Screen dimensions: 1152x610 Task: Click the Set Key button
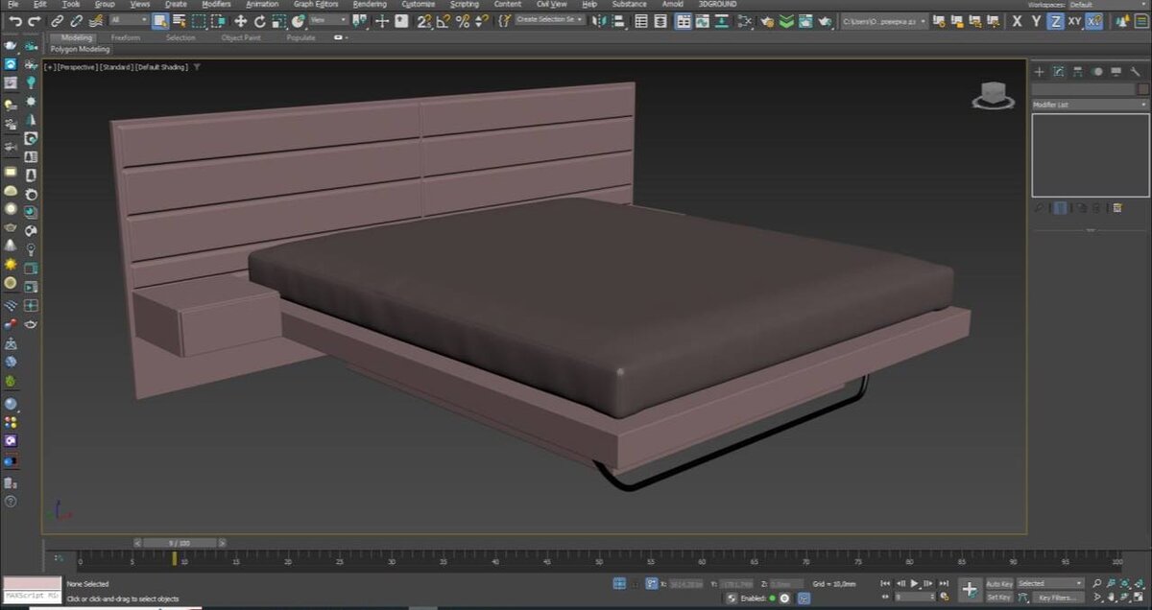(x=999, y=598)
